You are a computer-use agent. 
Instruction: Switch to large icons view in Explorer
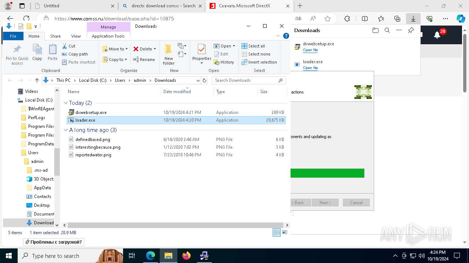tap(285, 232)
